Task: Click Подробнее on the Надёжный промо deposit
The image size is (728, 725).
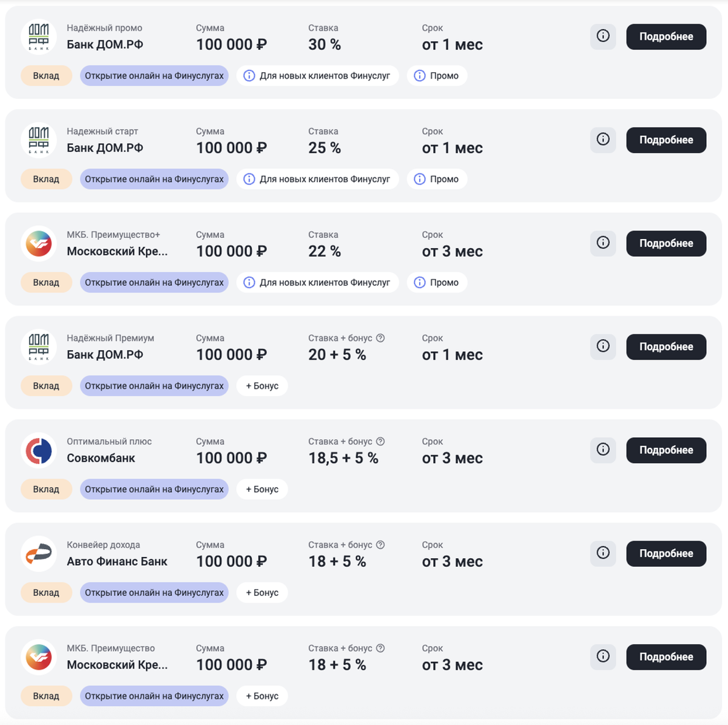Action: (x=666, y=36)
